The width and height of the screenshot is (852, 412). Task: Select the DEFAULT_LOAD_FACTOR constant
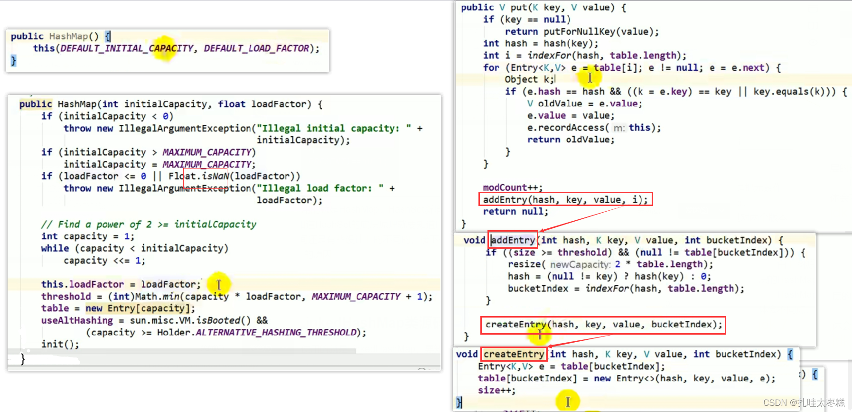256,48
